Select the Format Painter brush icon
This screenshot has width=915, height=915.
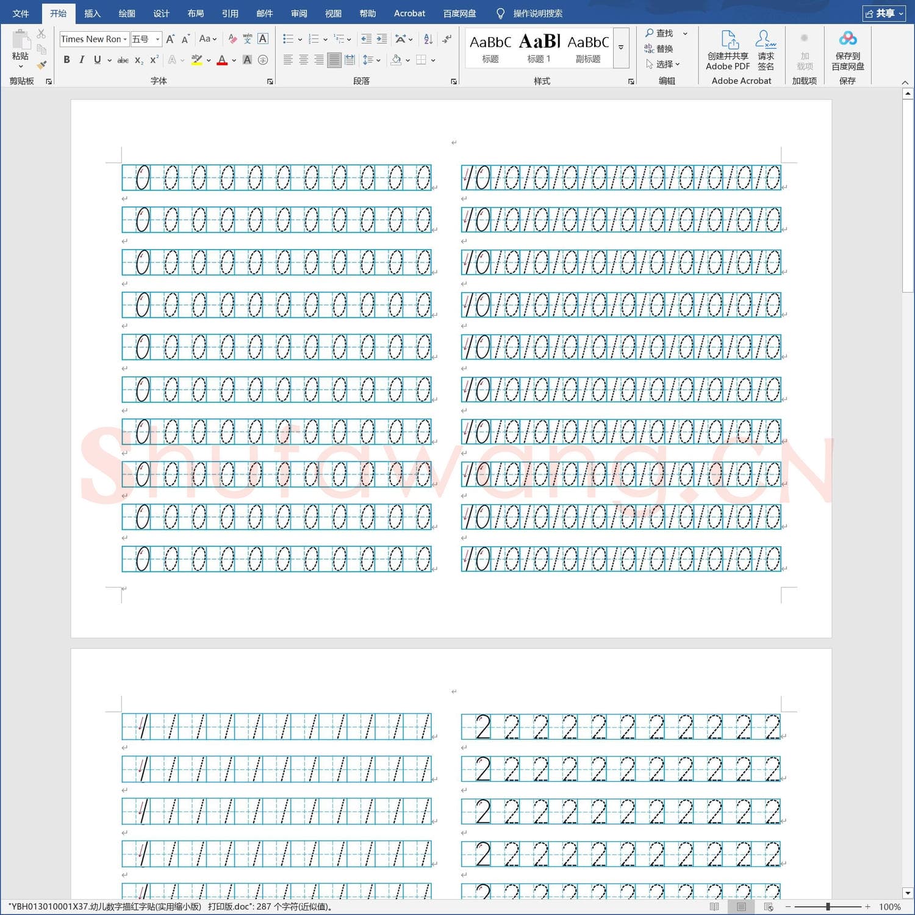click(41, 65)
